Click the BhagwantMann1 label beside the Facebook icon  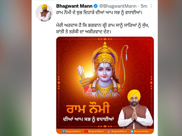(73, 131)
